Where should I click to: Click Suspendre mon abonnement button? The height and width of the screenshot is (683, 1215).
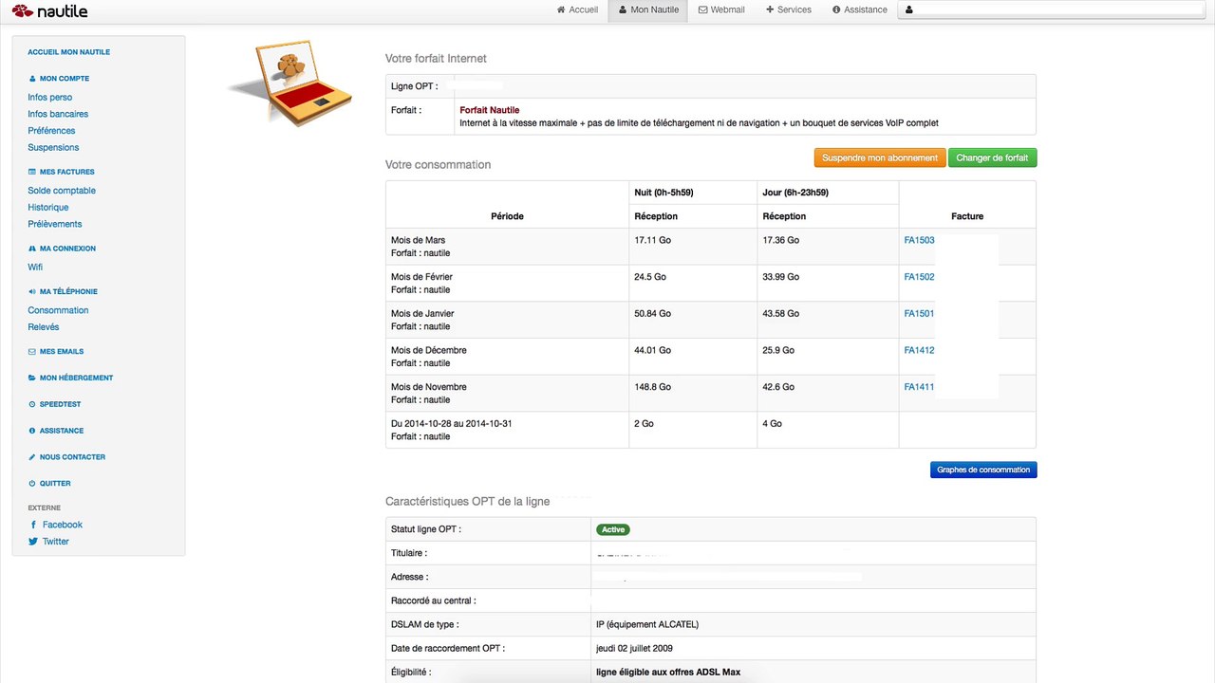[x=880, y=157]
